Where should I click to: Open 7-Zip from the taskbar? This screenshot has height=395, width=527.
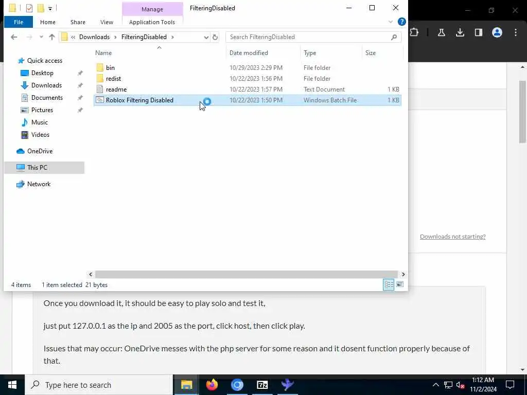click(x=262, y=385)
